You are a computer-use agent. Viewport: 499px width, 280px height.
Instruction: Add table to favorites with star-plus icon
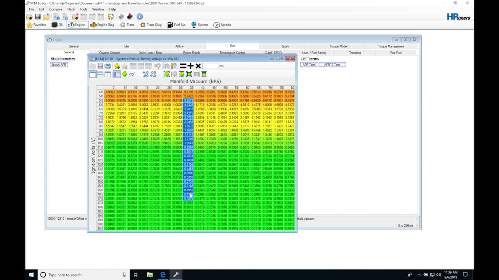coord(117,66)
